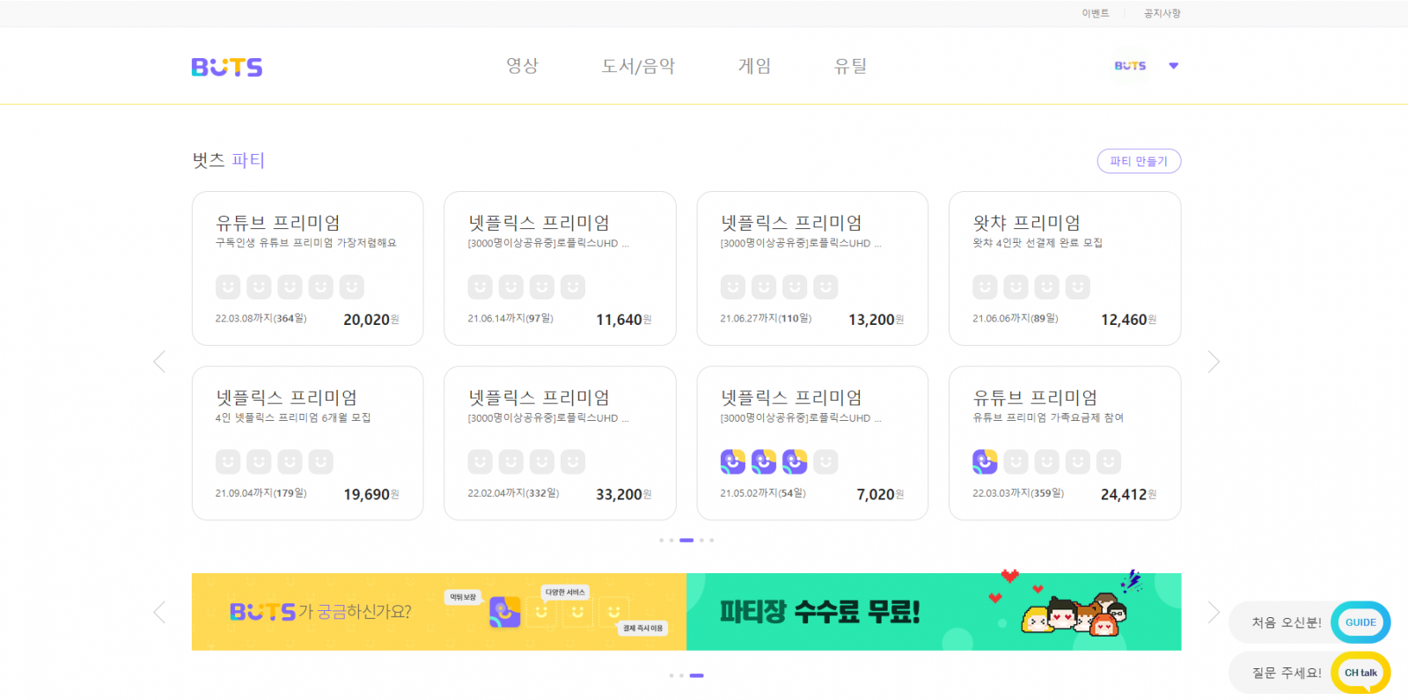The width and height of the screenshot is (1408, 700).
Task: Show next party list page with right arrow
Action: [1214, 362]
